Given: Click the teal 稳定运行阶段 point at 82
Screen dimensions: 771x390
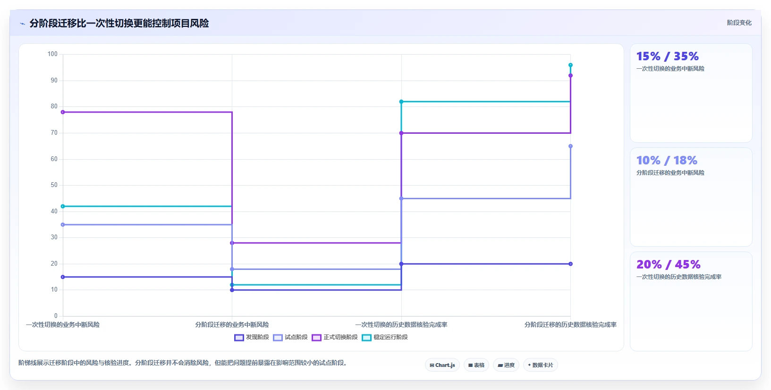Looking at the screenshot, I should [401, 102].
